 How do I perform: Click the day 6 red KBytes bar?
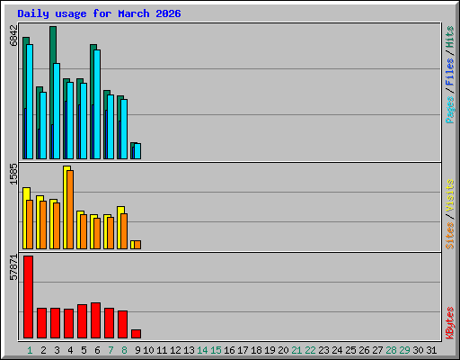(x=95, y=320)
